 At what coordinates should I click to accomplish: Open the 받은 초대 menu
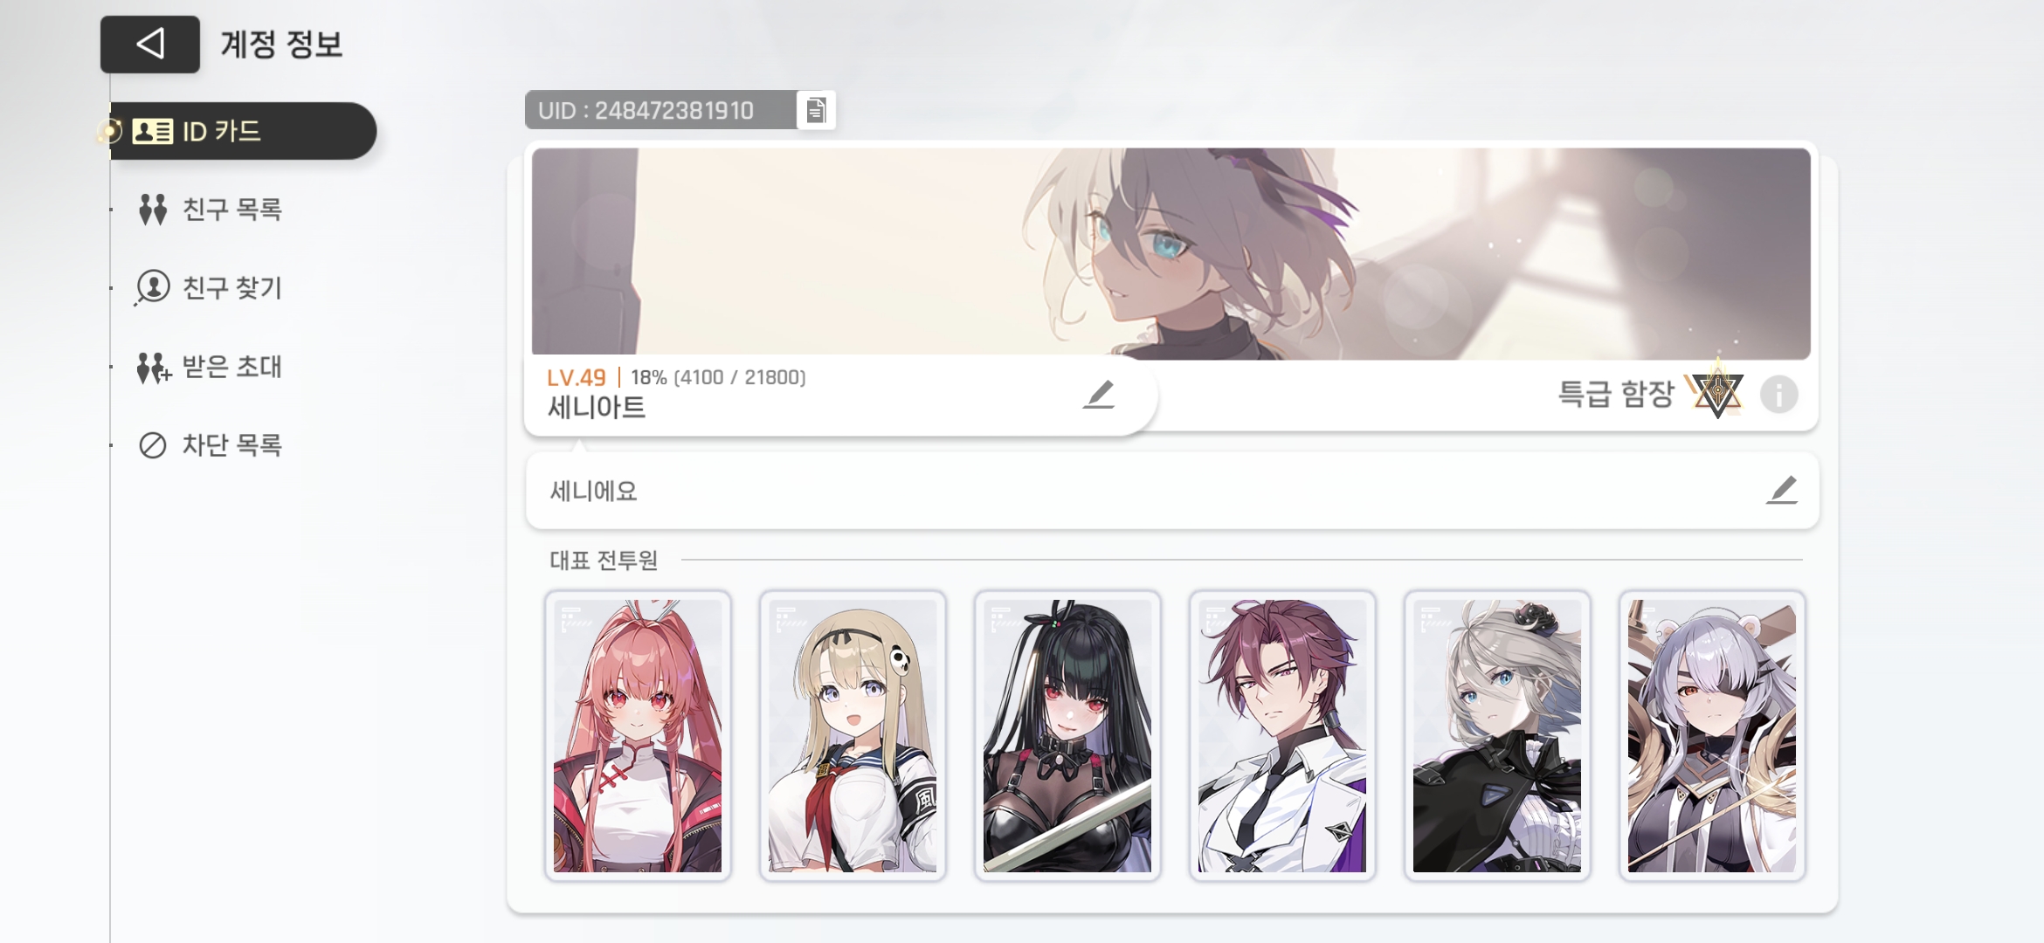click(x=210, y=367)
